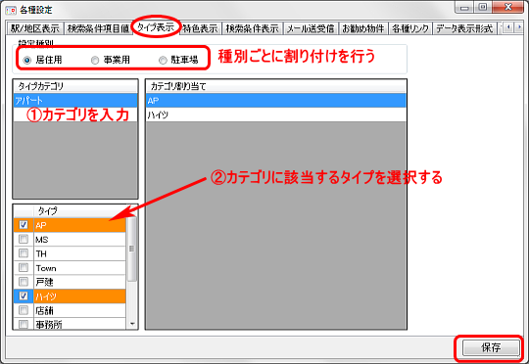This screenshot has height=364, width=529.
Task: Select the 居住用 radio button
Action: pyautogui.click(x=27, y=61)
